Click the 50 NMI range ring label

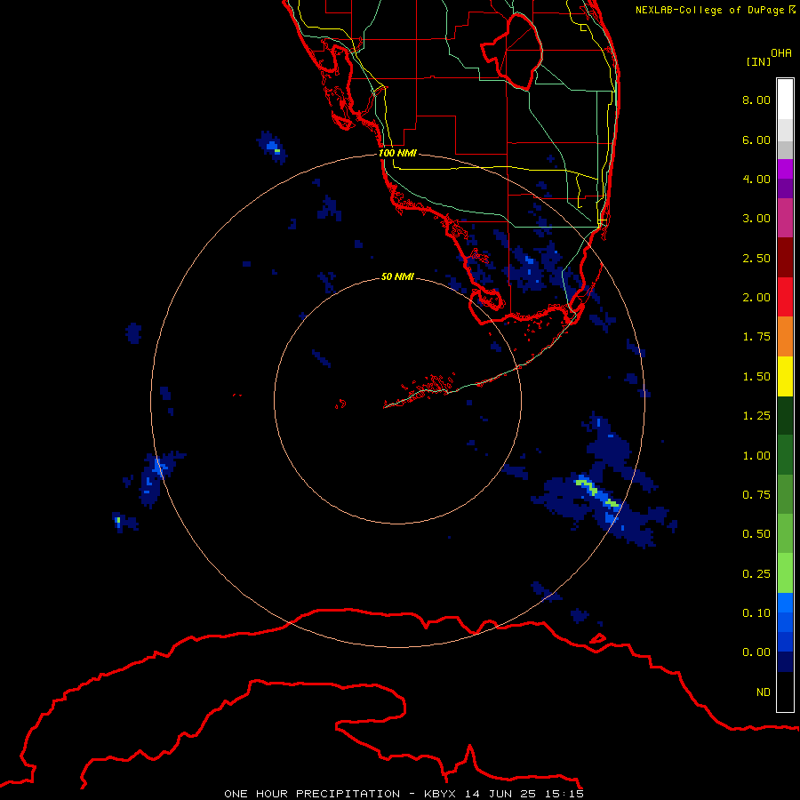click(397, 276)
